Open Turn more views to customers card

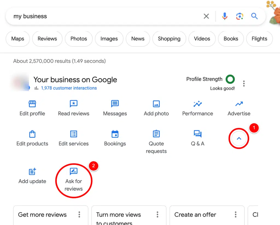tap(129, 215)
